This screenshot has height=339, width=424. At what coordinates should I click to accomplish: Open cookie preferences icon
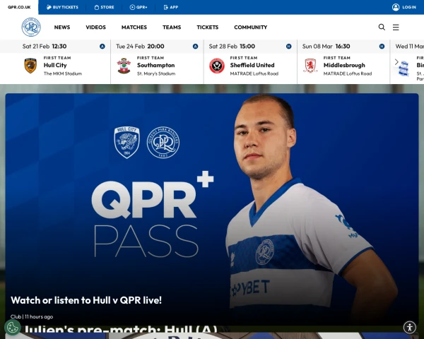click(x=13, y=328)
